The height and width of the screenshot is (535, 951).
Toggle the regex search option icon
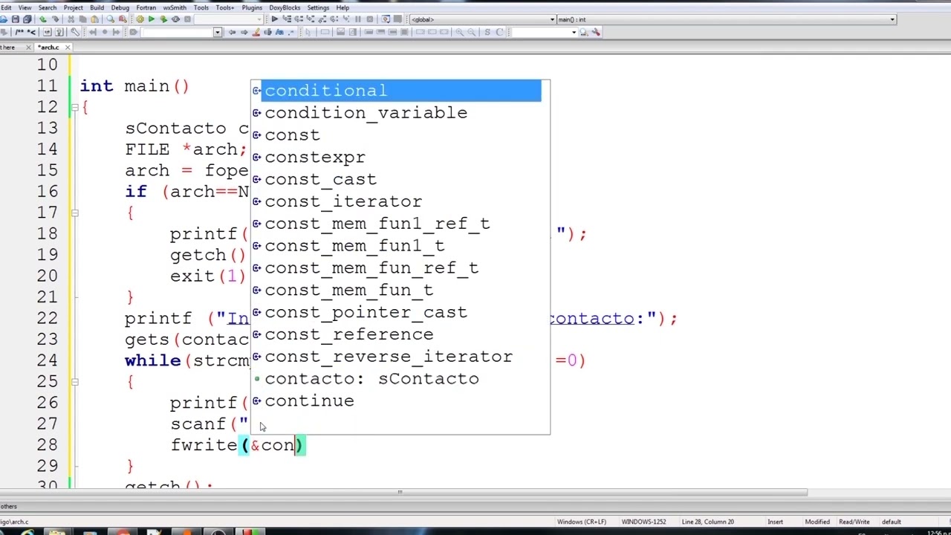291,32
